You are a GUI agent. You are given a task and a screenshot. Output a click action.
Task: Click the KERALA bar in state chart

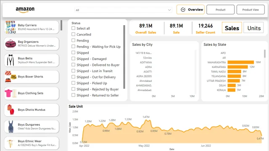pyautogui.click(x=232, y=90)
